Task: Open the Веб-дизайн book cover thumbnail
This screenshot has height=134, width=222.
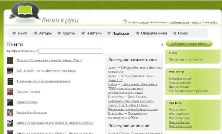Action: [x=10, y=71]
